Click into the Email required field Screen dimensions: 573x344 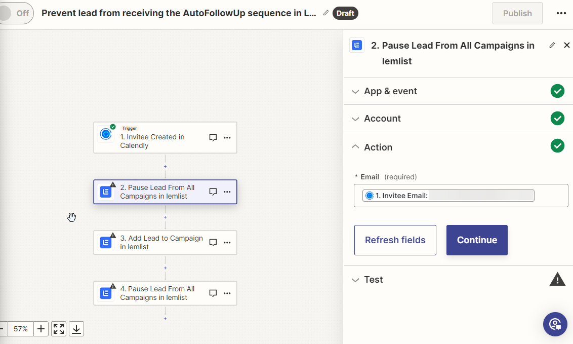click(461, 196)
